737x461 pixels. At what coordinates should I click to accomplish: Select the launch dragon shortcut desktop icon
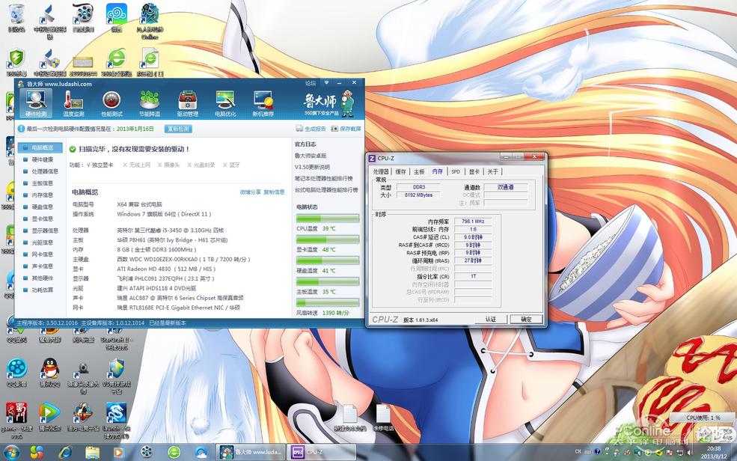tap(116, 420)
